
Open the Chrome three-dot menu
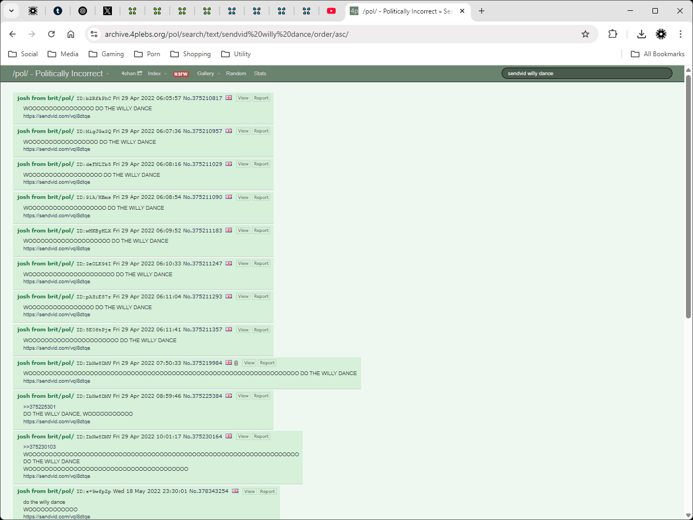point(681,34)
